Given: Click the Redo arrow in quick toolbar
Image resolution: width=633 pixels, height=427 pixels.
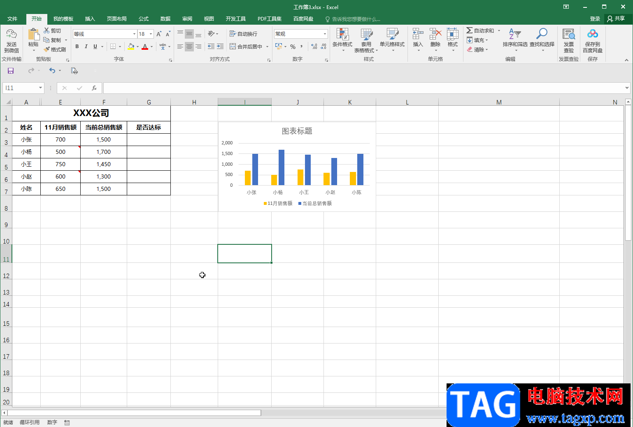Looking at the screenshot, I should tap(31, 71).
